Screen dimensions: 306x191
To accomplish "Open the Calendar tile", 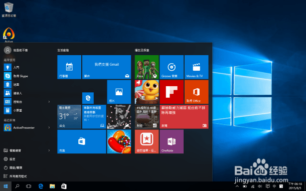I will point(69,67).
